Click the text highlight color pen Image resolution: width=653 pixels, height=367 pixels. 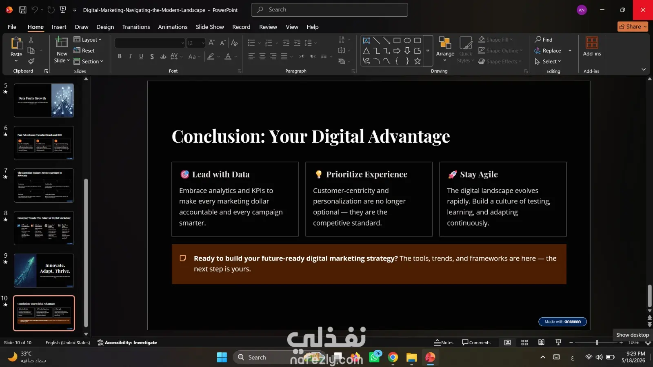point(211,56)
